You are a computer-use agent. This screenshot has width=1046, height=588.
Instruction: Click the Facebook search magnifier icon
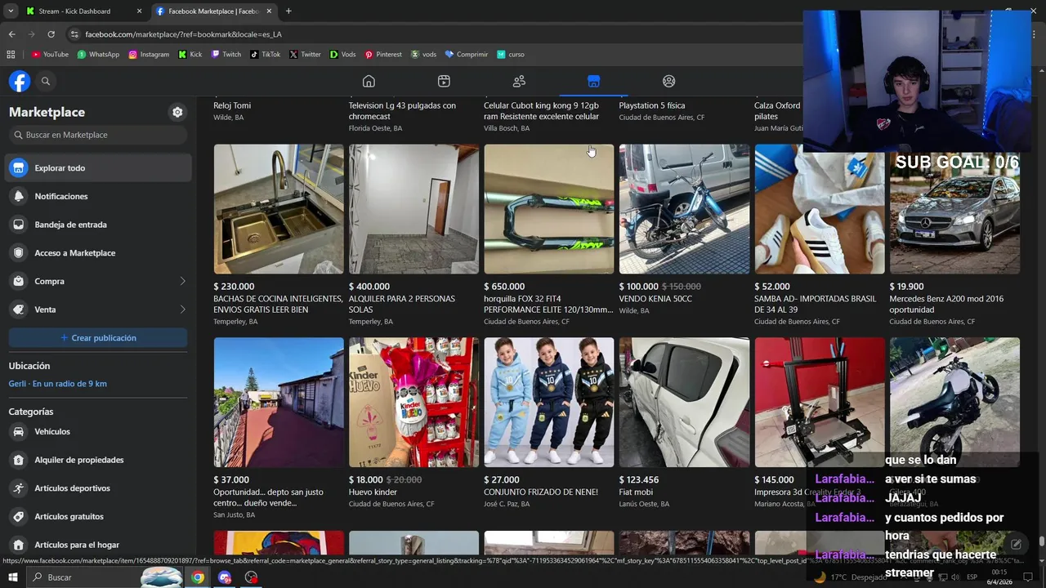click(x=46, y=81)
